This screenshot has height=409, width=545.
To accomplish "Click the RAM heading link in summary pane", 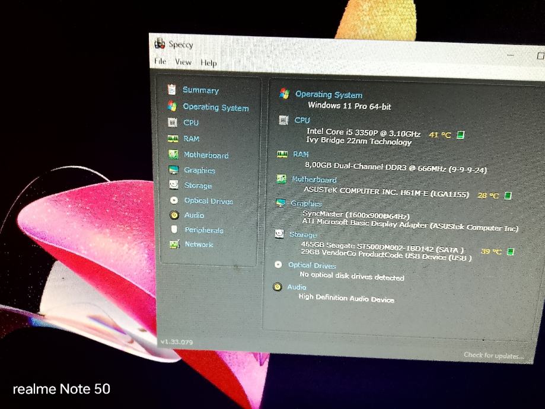I will (x=301, y=154).
